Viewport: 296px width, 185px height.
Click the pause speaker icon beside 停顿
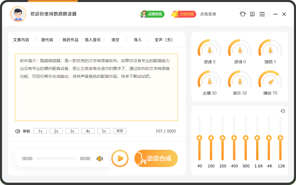tap(18, 131)
